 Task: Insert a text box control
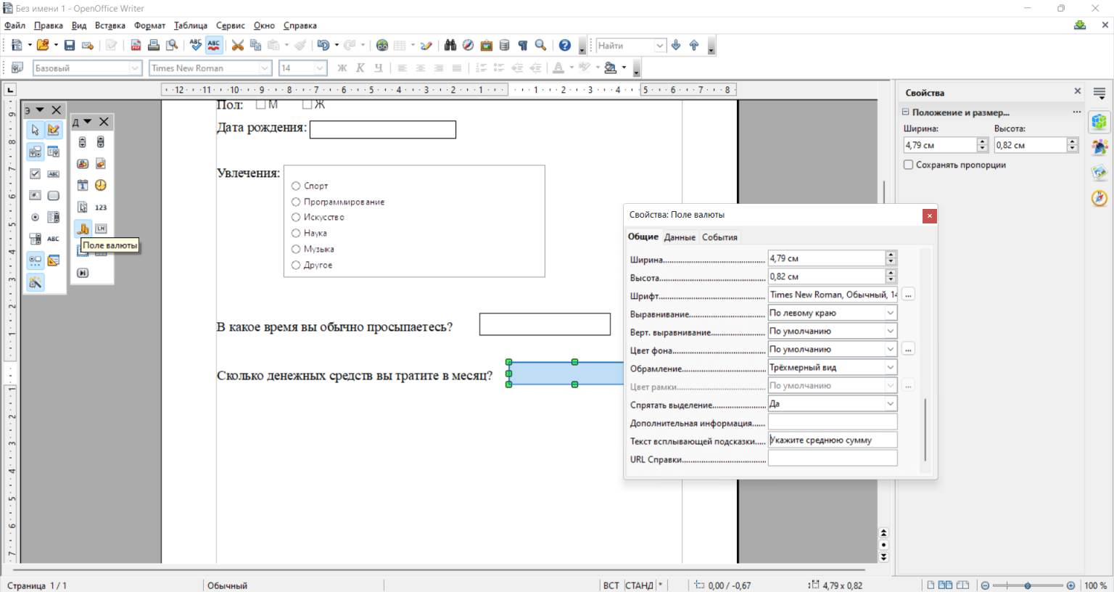pyautogui.click(x=54, y=173)
